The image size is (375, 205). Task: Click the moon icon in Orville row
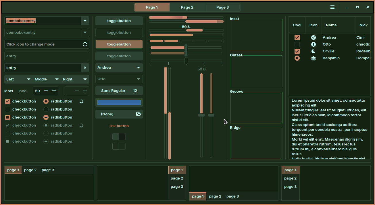(x=314, y=51)
